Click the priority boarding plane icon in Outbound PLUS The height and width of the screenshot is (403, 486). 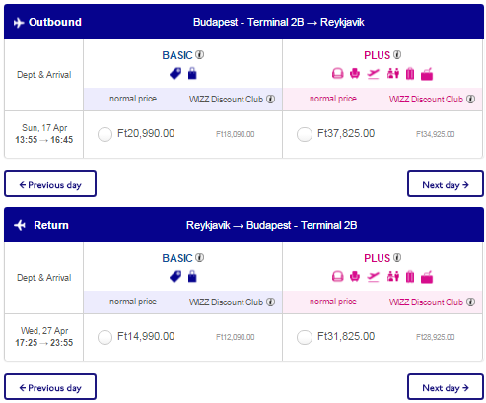(373, 74)
